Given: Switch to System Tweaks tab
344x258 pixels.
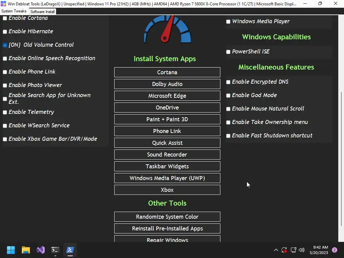Looking at the screenshot, I should click(x=14, y=11).
